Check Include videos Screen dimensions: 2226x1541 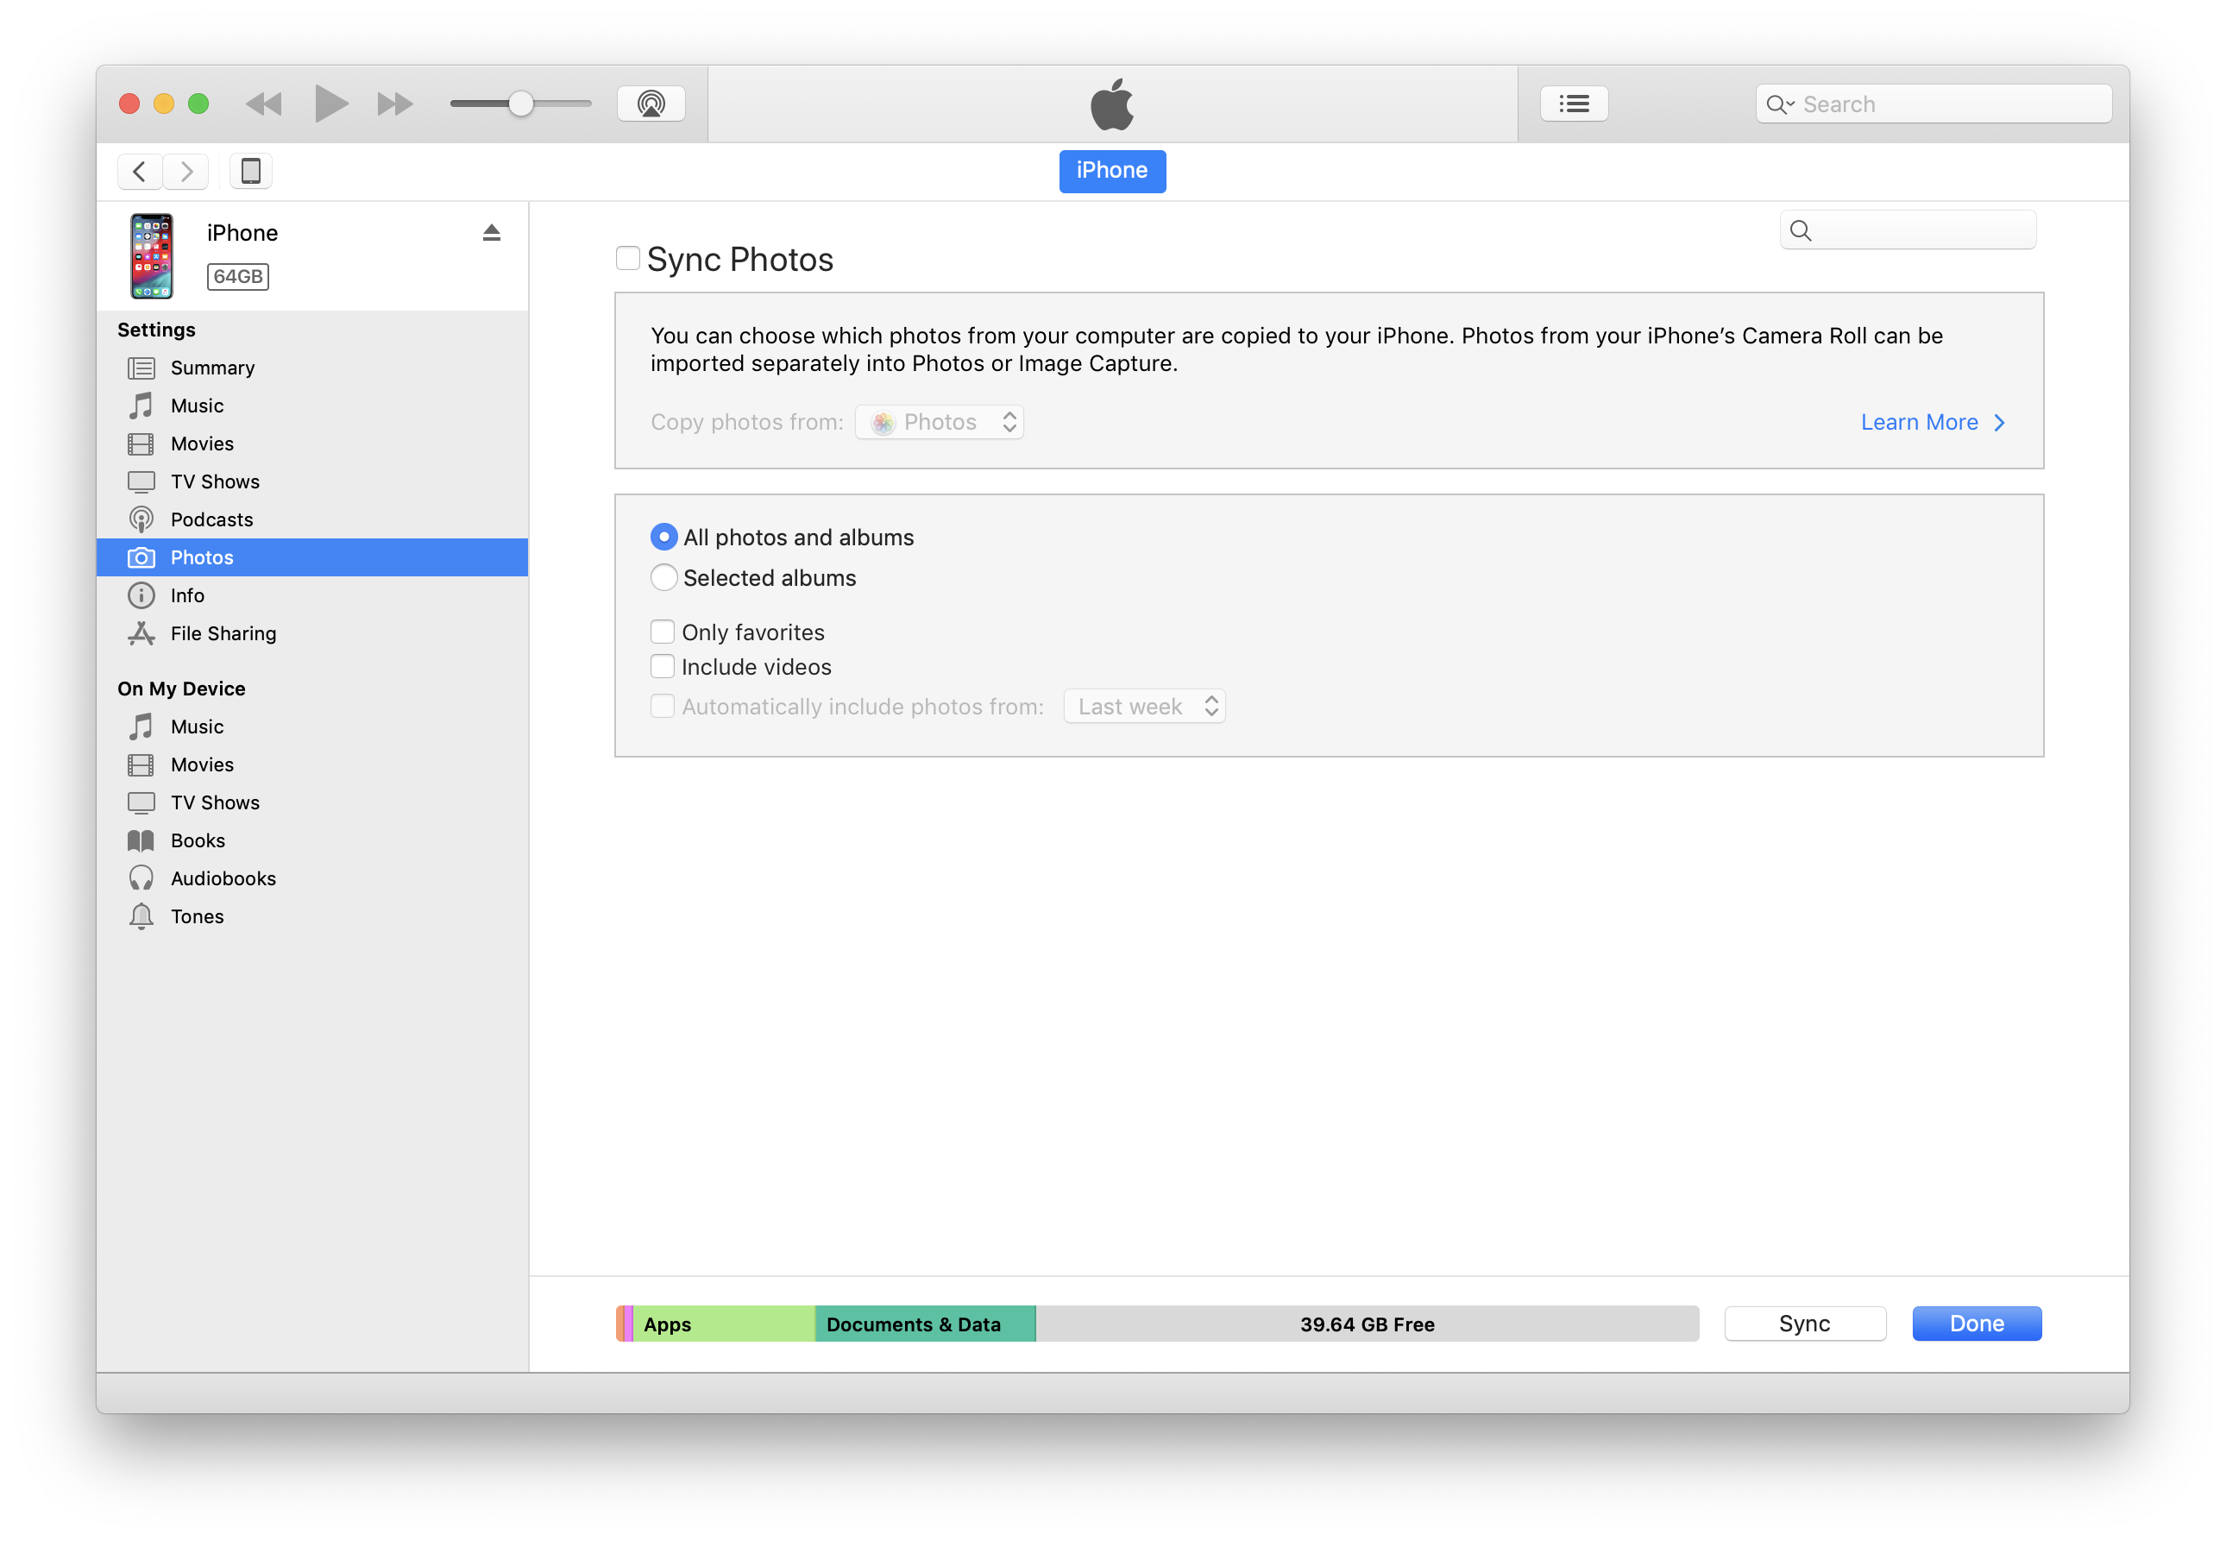click(x=663, y=666)
